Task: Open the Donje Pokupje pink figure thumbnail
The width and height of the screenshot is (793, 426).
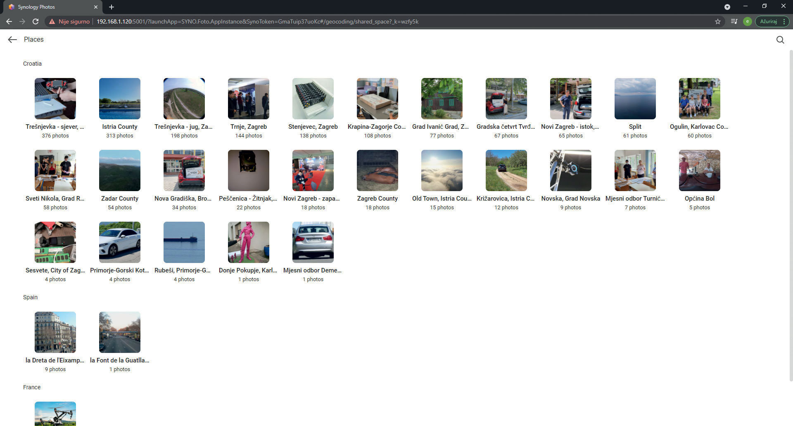Action: (x=249, y=242)
